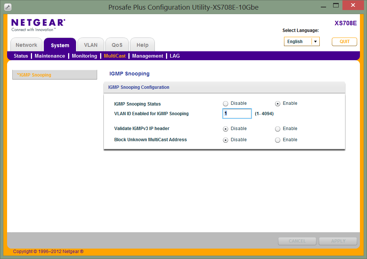Click the APPLY button

[x=338, y=241]
